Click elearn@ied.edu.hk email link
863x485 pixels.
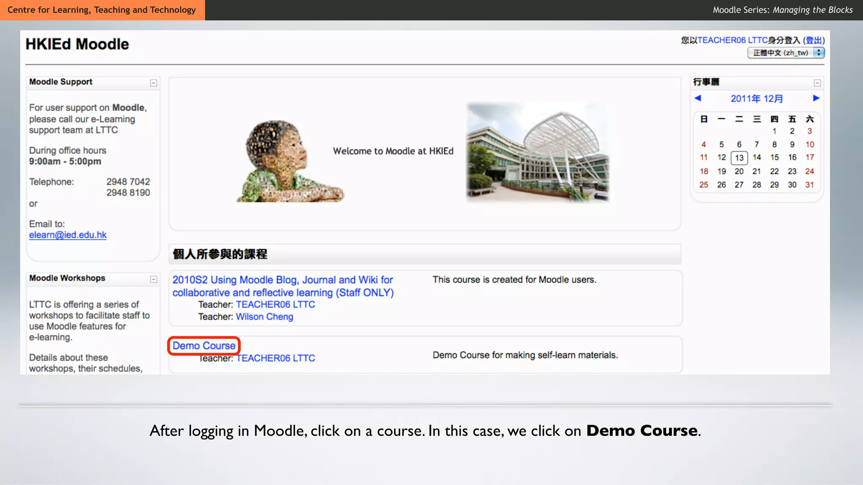point(68,235)
